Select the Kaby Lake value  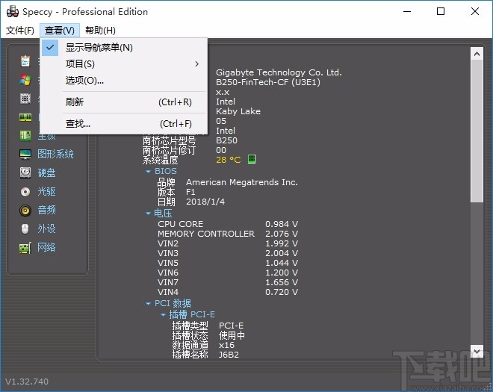coord(238,111)
